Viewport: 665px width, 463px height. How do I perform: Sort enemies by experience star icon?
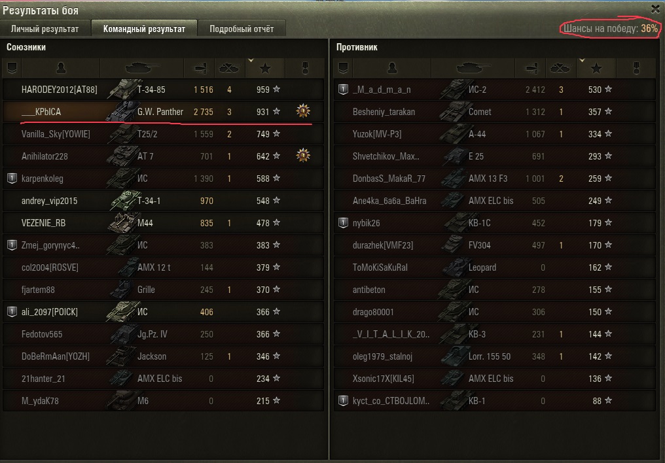pyautogui.click(x=596, y=68)
